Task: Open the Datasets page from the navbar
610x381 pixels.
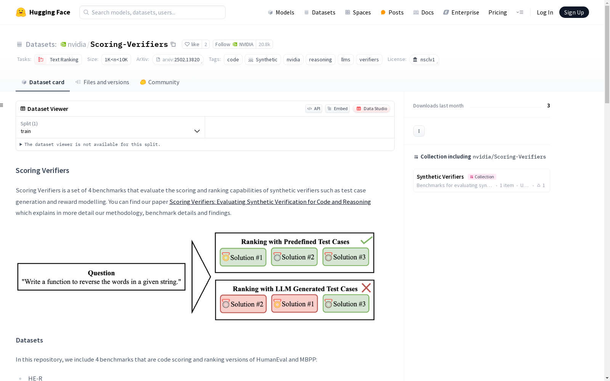Action: pyautogui.click(x=319, y=12)
